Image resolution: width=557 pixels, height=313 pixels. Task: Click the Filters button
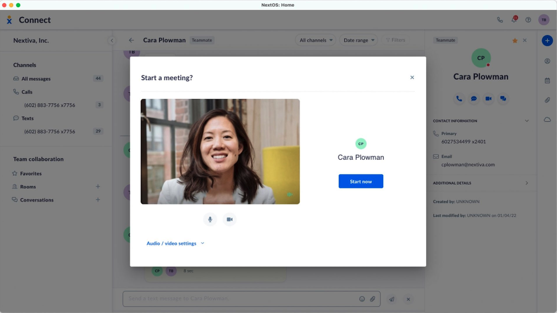click(x=395, y=40)
